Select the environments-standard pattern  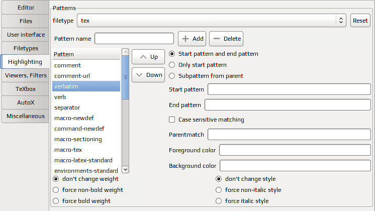[86, 170]
